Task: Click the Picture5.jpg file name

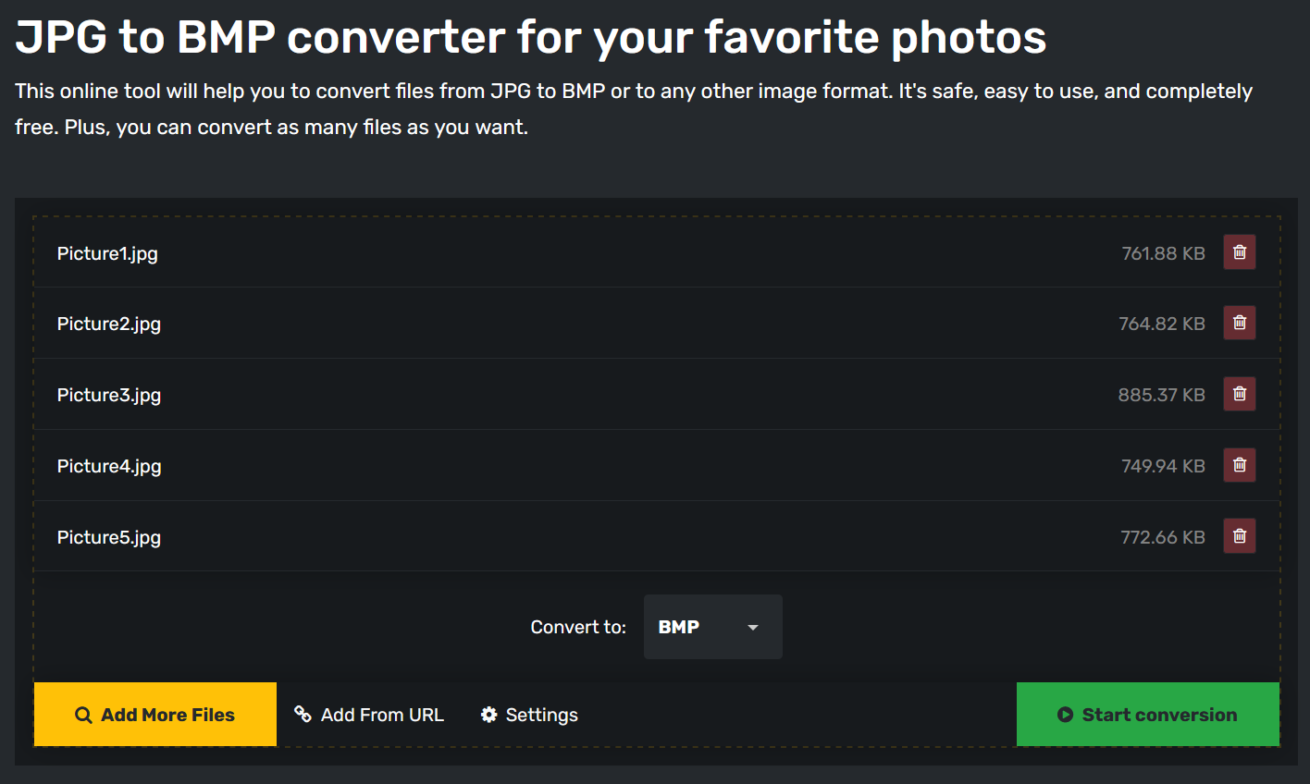Action: [x=109, y=537]
